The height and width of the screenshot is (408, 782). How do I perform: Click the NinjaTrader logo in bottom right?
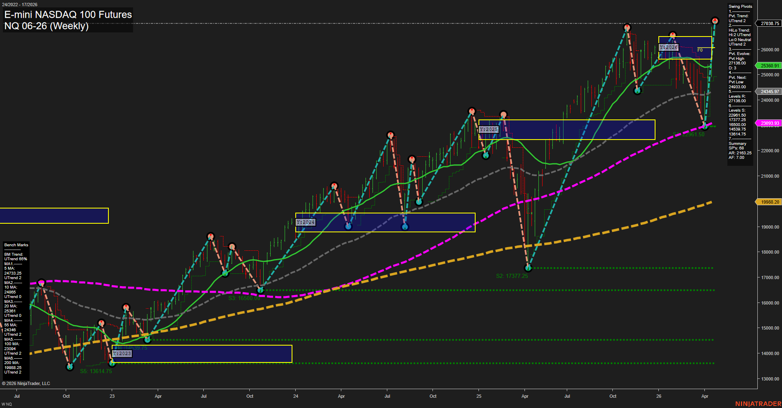(758, 403)
